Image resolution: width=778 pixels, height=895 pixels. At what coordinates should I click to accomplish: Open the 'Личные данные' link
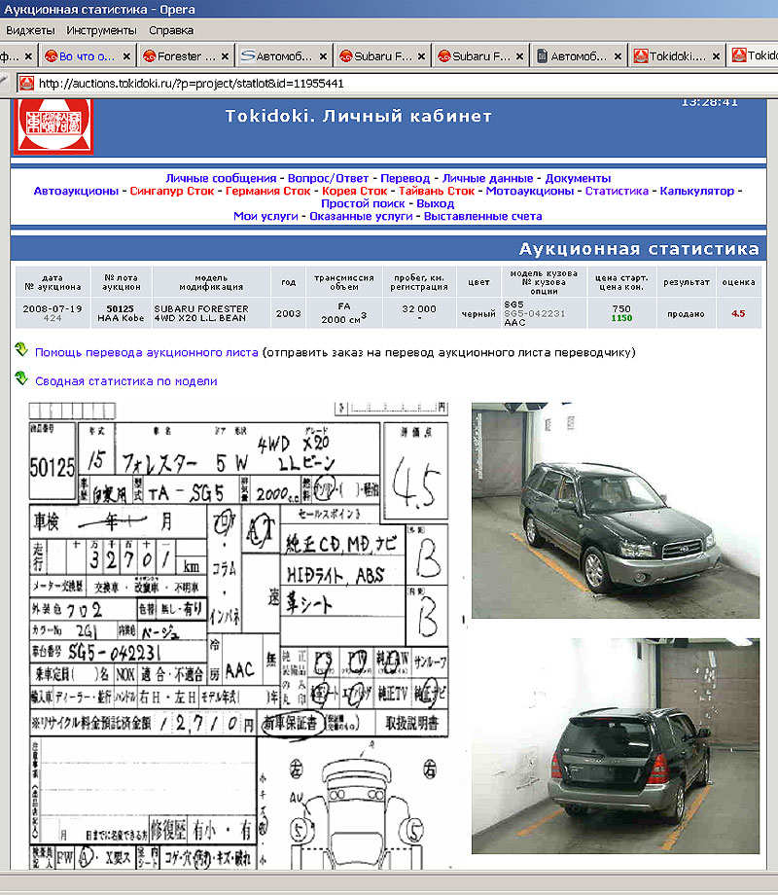[487, 178]
